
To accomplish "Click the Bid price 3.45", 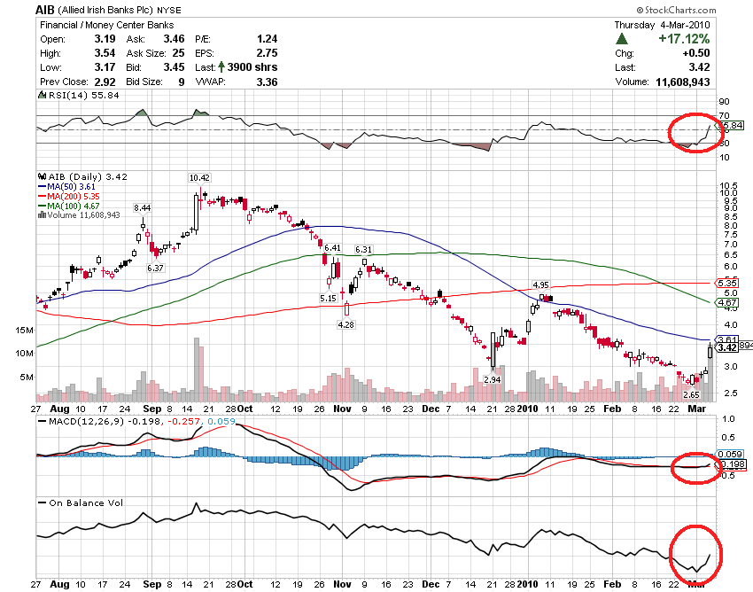I will click(x=174, y=67).
